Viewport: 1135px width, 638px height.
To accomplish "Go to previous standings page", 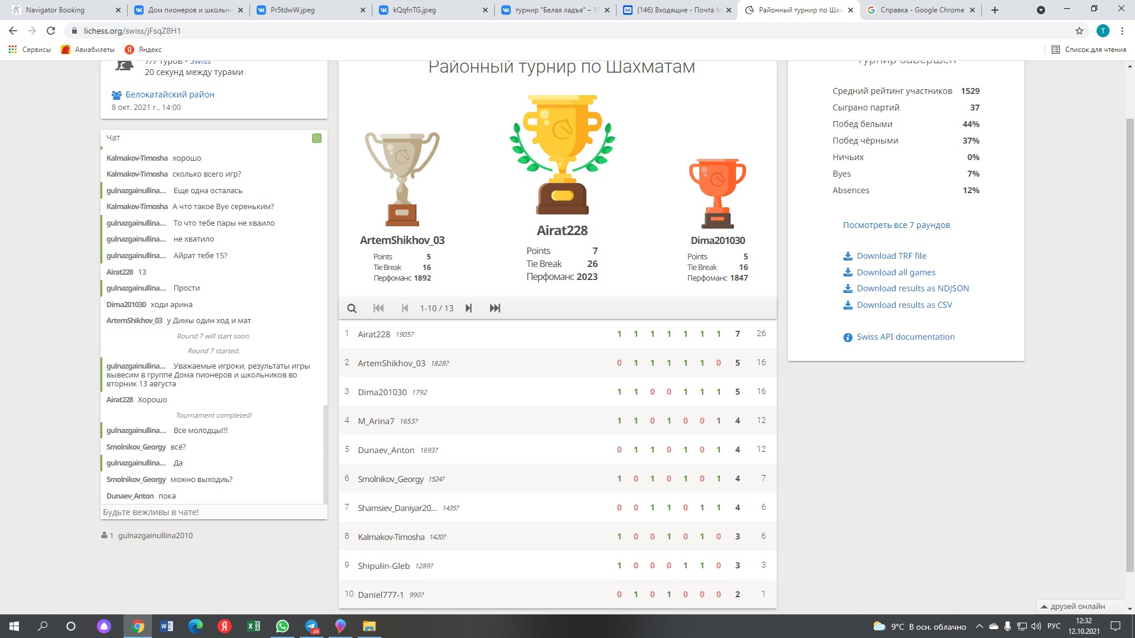I will (405, 308).
